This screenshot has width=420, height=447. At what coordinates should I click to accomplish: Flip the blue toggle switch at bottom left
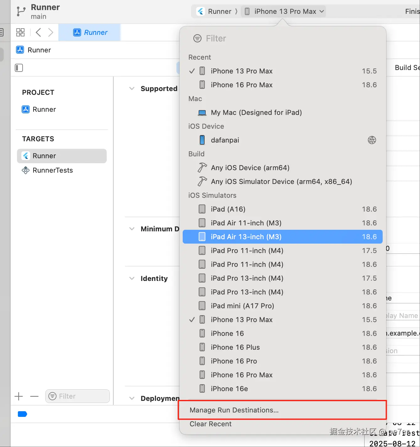pos(22,414)
